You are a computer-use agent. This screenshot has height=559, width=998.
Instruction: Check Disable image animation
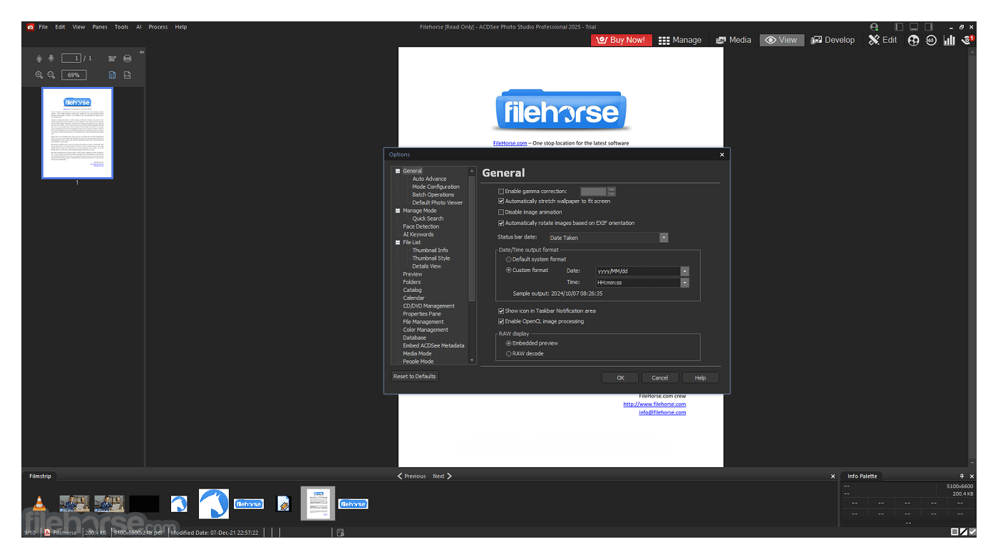[500, 212]
